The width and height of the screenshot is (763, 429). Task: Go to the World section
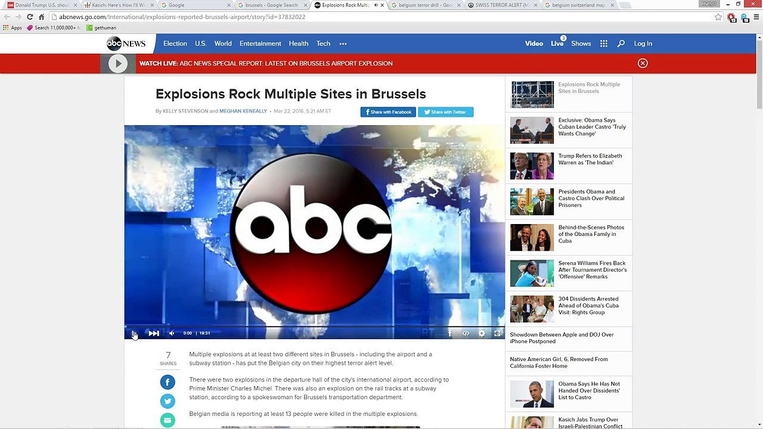223,43
